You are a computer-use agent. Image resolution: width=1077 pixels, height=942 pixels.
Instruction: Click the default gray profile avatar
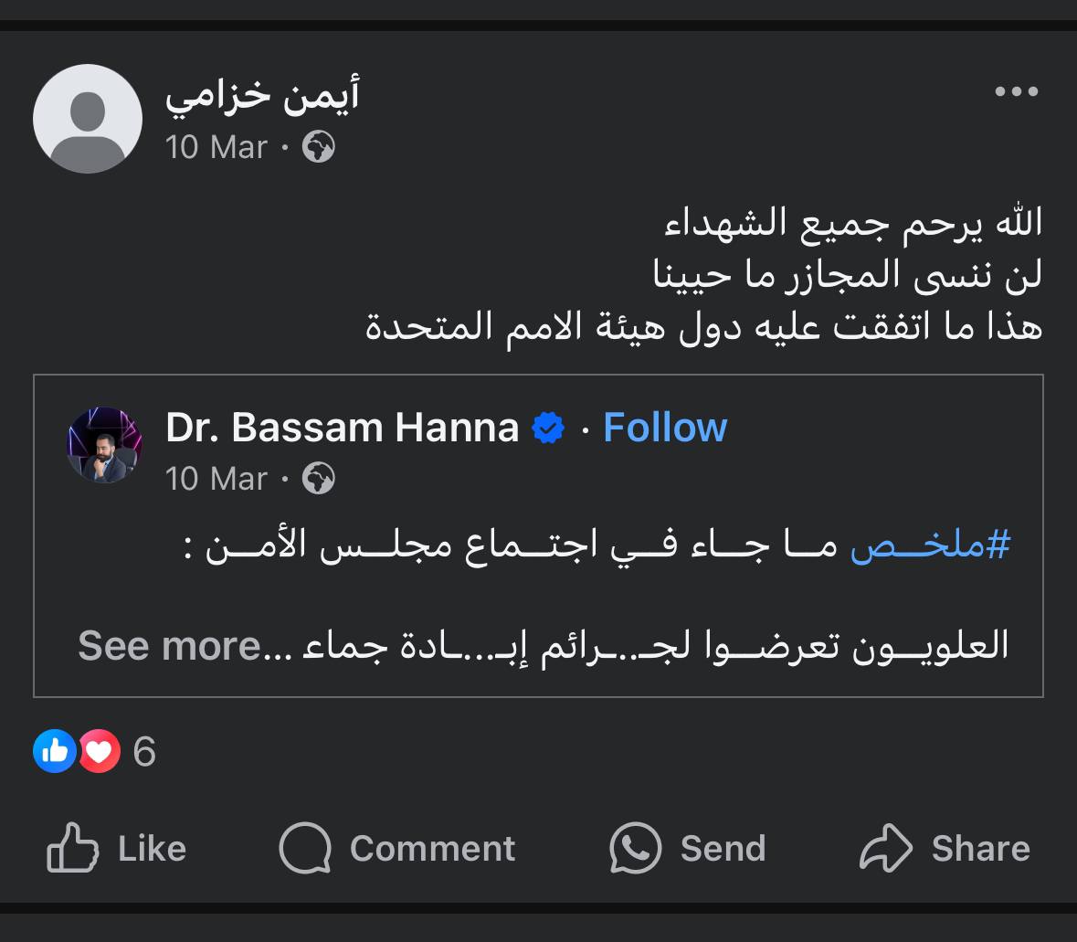[x=88, y=119]
